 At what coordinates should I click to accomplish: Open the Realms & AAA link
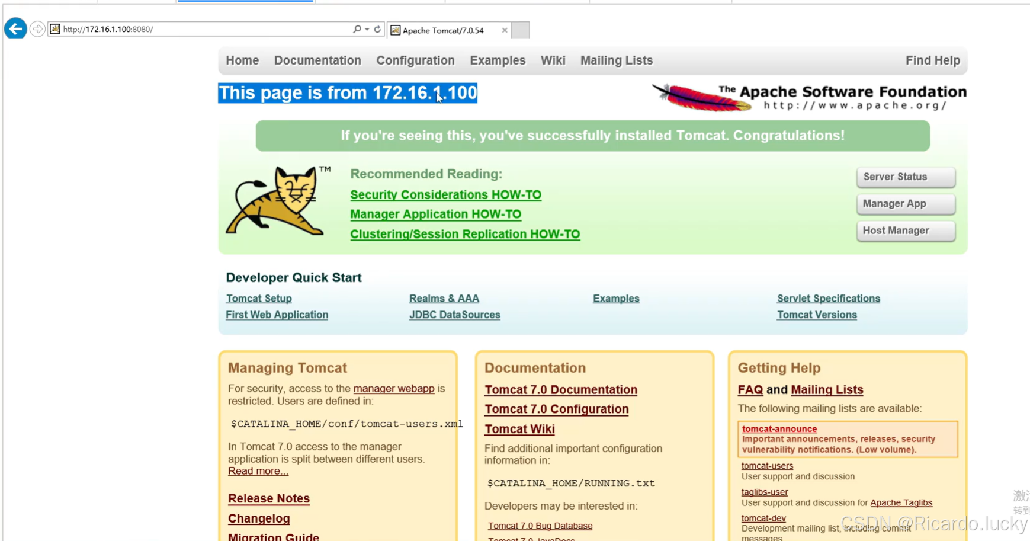tap(444, 299)
